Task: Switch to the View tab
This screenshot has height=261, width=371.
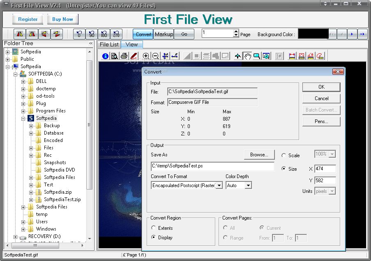Action: pos(131,44)
